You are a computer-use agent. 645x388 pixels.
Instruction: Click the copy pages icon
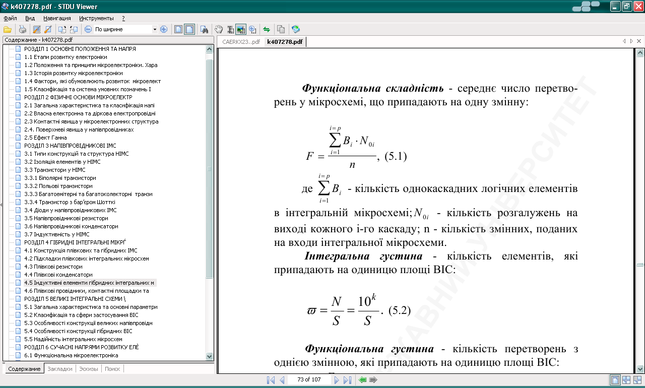point(281,29)
